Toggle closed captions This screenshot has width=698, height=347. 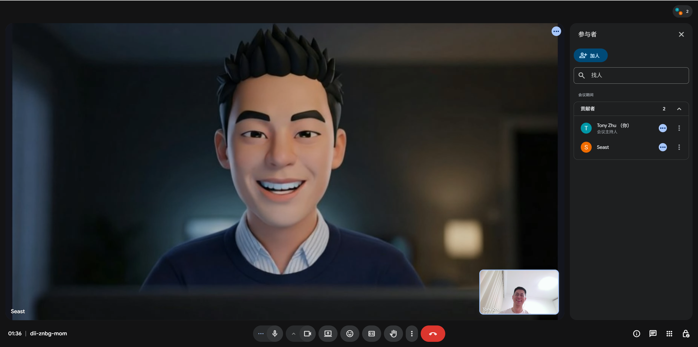click(371, 333)
